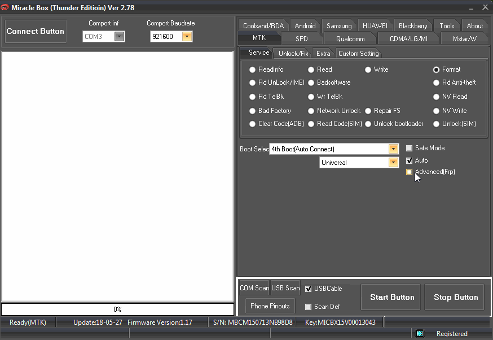This screenshot has height=340, width=493.
Task: Select Read Code(SIM) radio option
Action: pos(311,124)
